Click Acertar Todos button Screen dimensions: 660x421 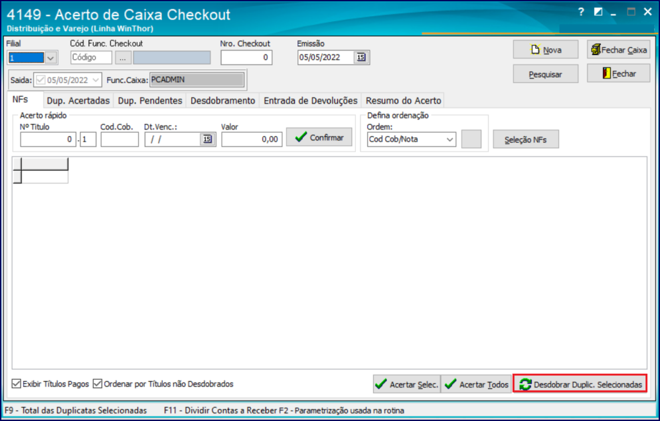coord(476,384)
